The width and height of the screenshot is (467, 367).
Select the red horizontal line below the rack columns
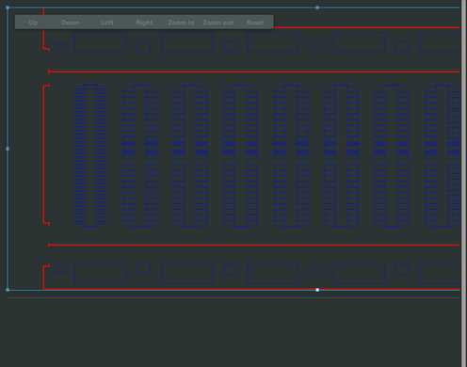click(254, 245)
